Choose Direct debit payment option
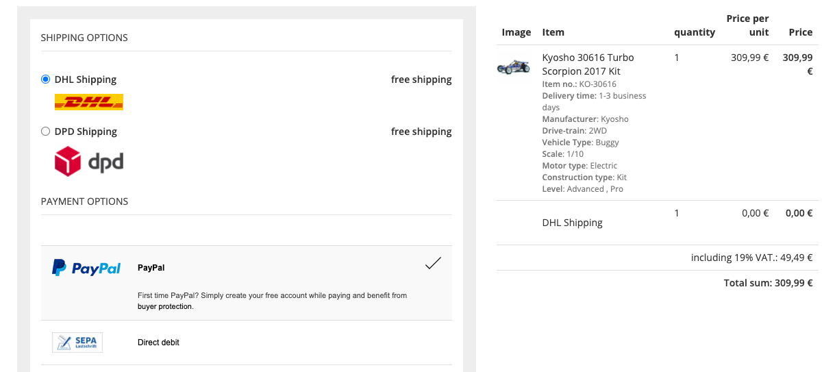This screenshot has height=372, width=835. pyautogui.click(x=158, y=343)
